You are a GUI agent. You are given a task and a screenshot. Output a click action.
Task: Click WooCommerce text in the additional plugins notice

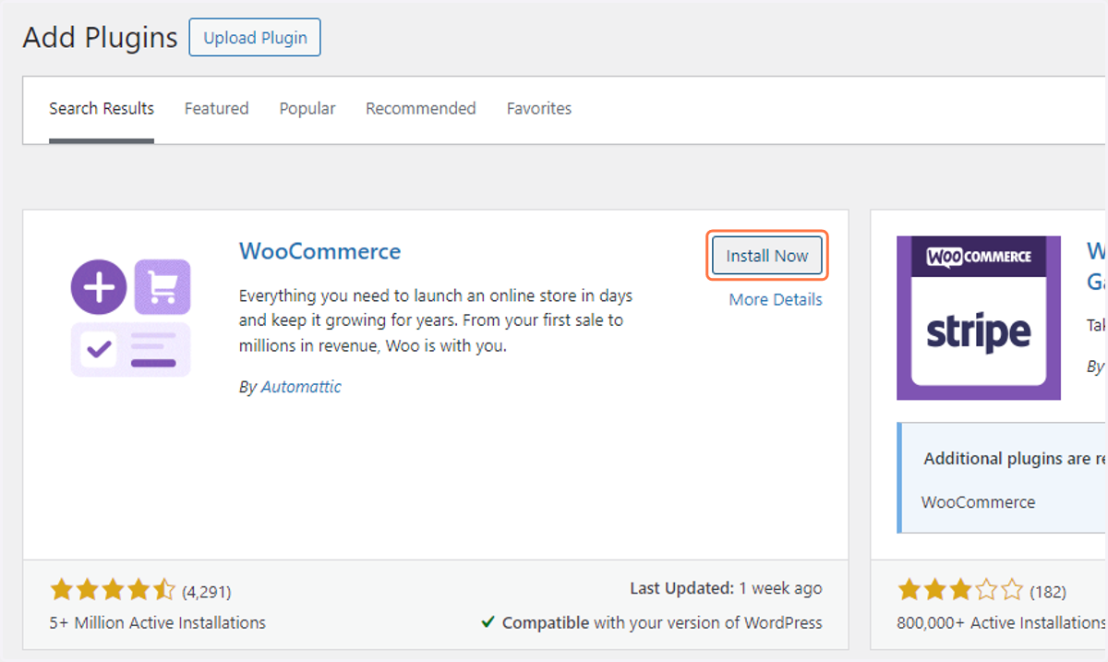point(978,502)
